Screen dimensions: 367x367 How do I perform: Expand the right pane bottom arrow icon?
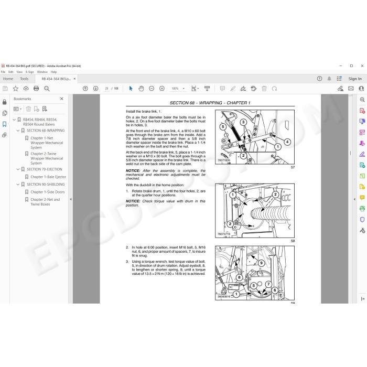[363, 299]
